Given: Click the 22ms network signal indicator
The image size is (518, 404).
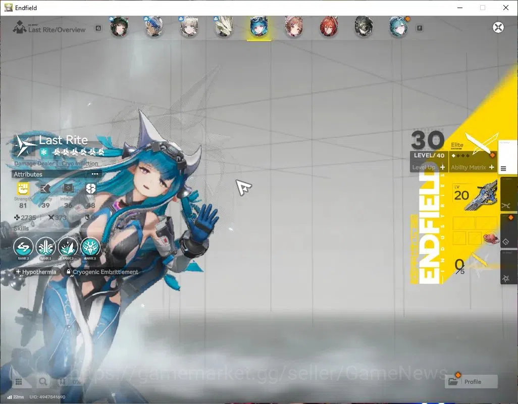Looking at the screenshot, I should tap(16, 397).
